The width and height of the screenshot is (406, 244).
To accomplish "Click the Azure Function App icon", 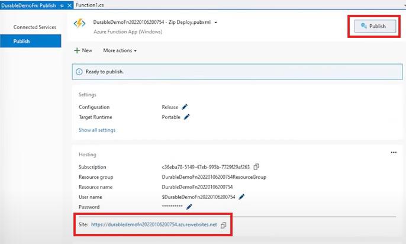I will tap(79, 24).
